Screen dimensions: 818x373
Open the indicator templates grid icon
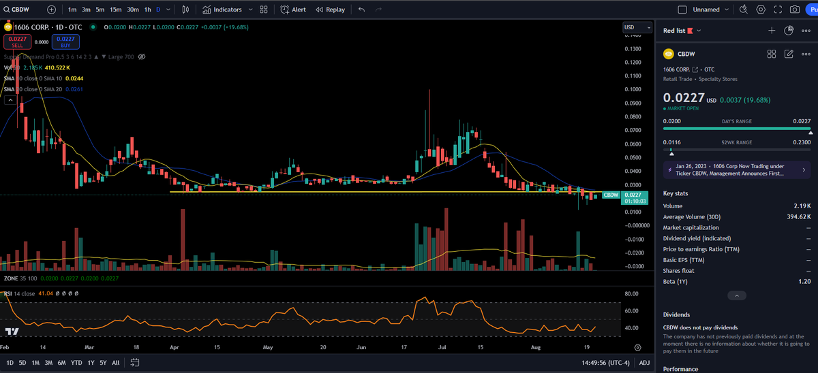(263, 10)
